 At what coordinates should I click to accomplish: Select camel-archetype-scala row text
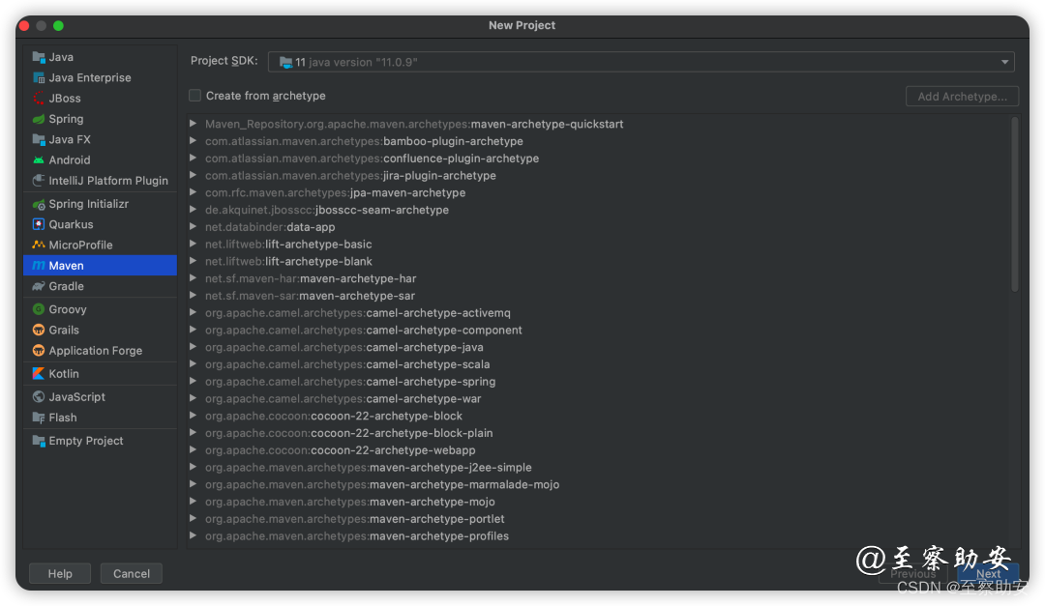pyautogui.click(x=347, y=364)
